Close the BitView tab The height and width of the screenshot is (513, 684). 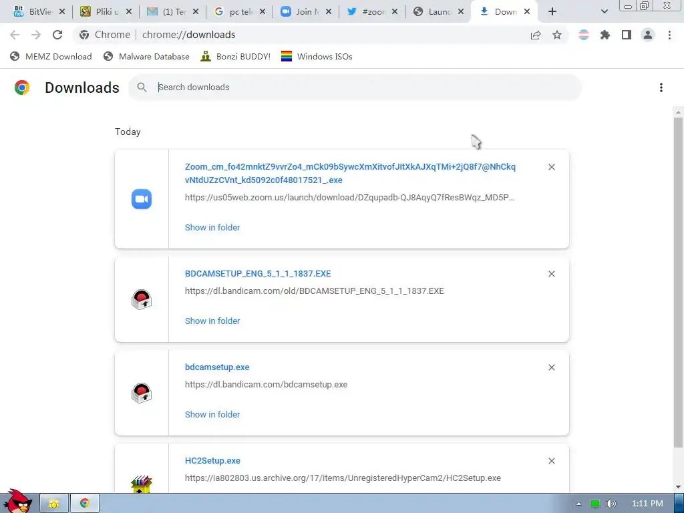click(x=62, y=12)
